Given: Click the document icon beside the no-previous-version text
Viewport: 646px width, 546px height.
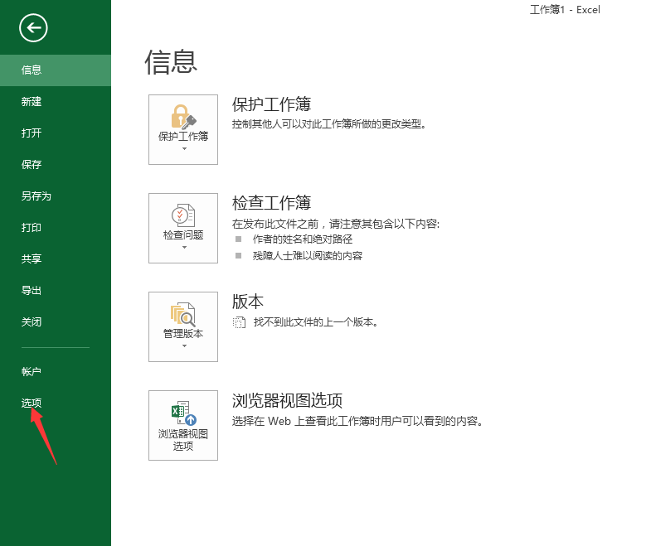Looking at the screenshot, I should 239,322.
